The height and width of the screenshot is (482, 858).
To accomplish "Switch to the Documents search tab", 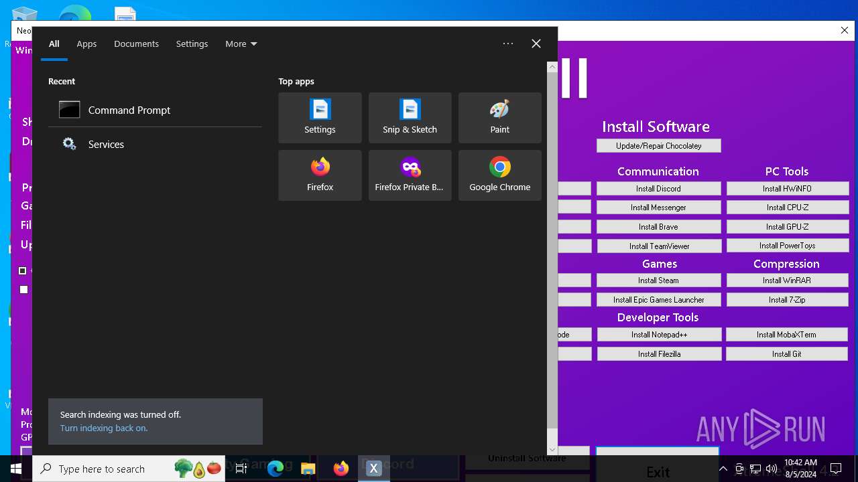I will point(136,44).
